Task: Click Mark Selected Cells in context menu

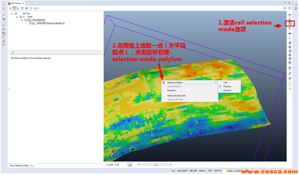Action: (176, 96)
